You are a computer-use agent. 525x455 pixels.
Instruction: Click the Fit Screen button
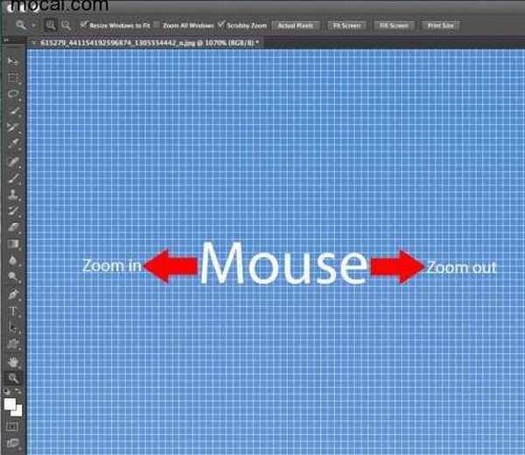[346, 25]
